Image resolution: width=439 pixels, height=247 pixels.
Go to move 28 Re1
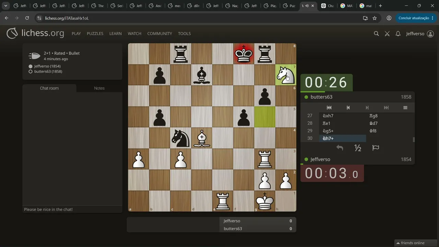click(x=342, y=123)
